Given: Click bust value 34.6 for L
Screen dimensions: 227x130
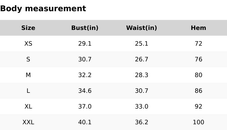Looking at the screenshot, I should [85, 91].
